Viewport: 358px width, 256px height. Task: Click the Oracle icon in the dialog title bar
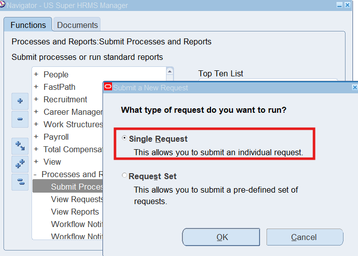click(107, 87)
